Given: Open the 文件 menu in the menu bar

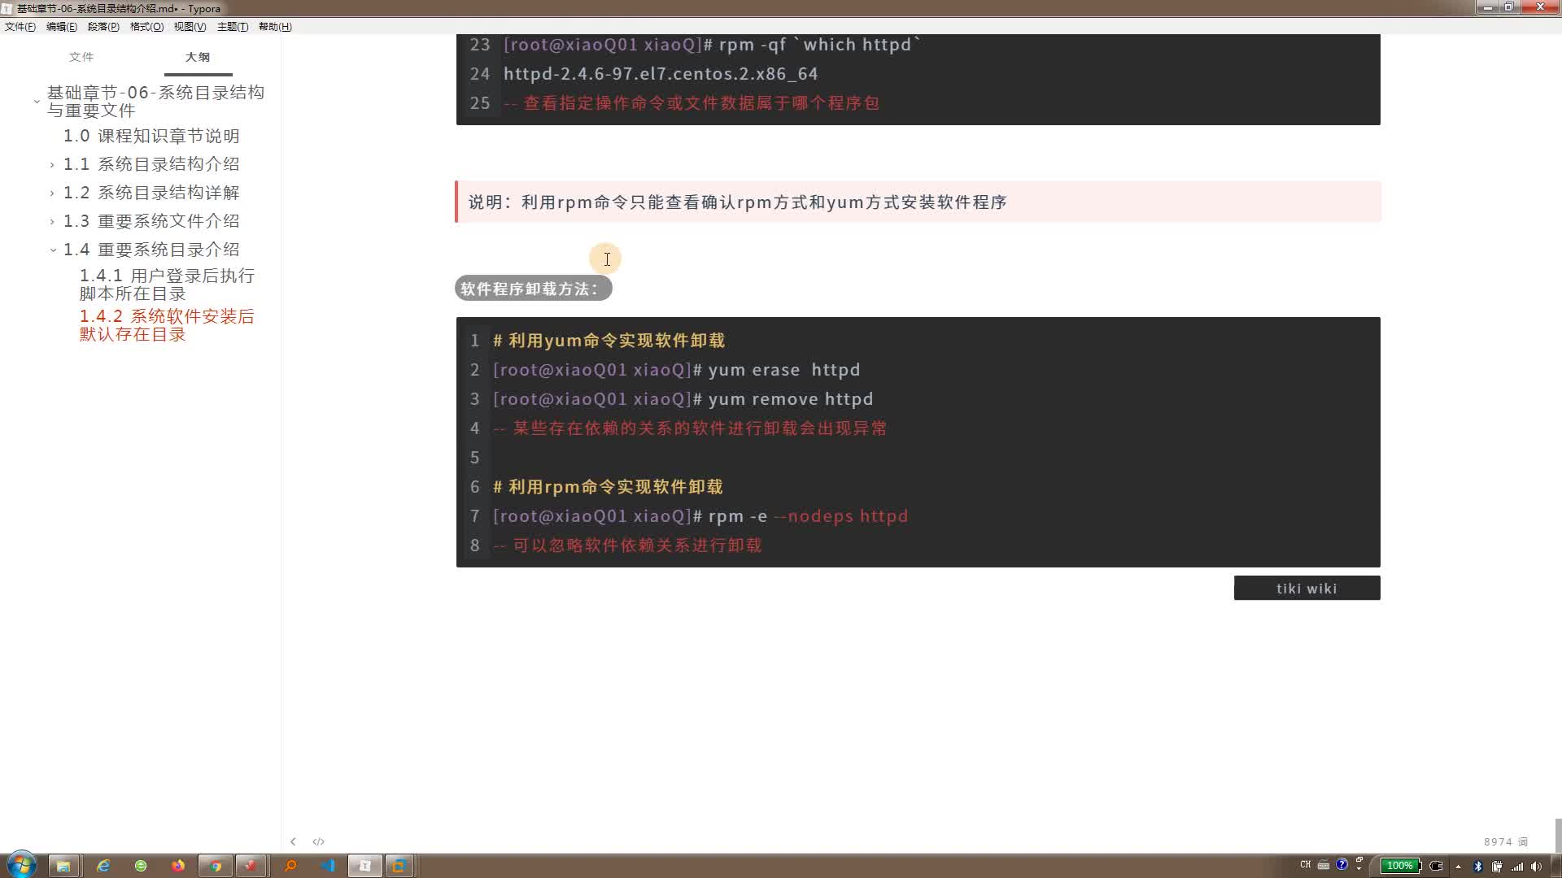Looking at the screenshot, I should pos(20,27).
